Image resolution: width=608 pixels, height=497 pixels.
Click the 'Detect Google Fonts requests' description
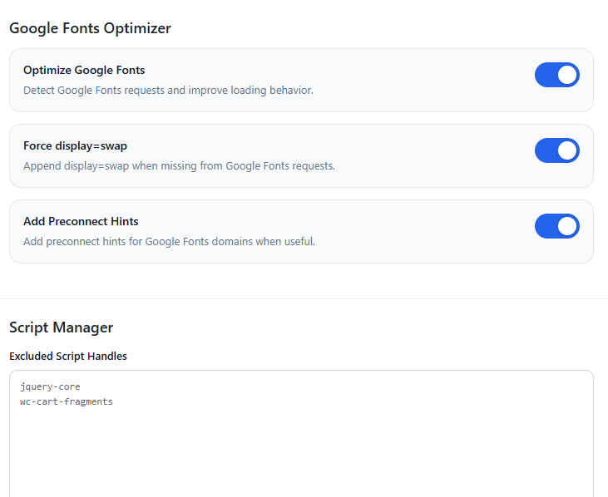click(168, 90)
